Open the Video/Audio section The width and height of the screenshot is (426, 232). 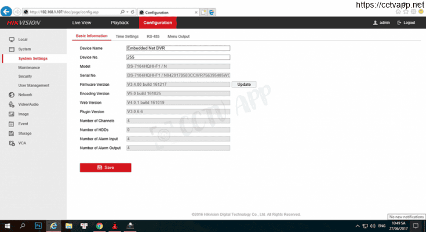click(x=28, y=104)
